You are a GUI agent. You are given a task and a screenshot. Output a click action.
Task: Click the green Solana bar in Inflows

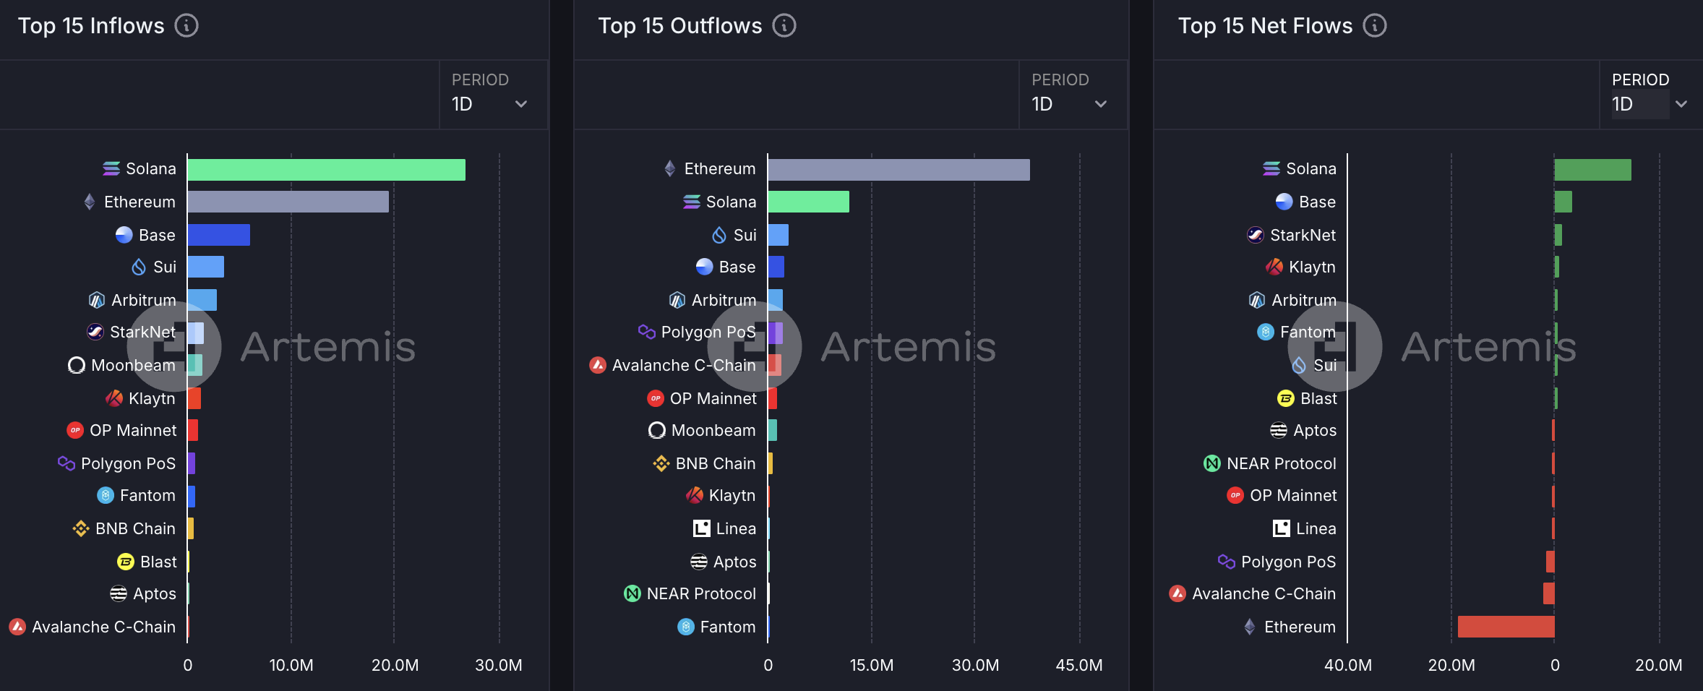point(326,170)
